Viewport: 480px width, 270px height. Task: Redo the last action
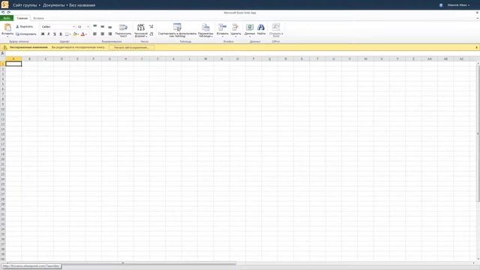pyautogui.click(x=8, y=13)
